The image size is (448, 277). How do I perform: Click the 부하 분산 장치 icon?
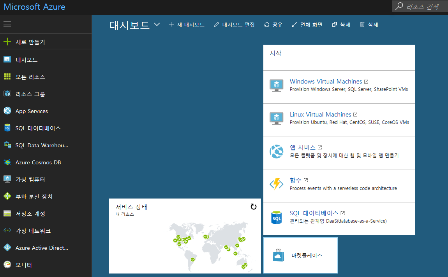click(x=7, y=196)
